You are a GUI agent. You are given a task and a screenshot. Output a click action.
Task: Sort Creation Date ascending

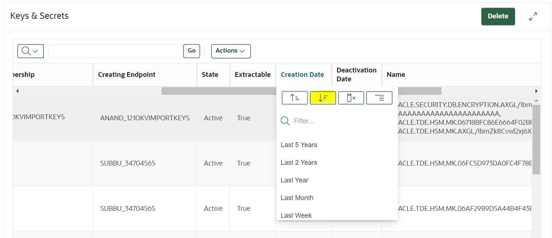coord(295,98)
